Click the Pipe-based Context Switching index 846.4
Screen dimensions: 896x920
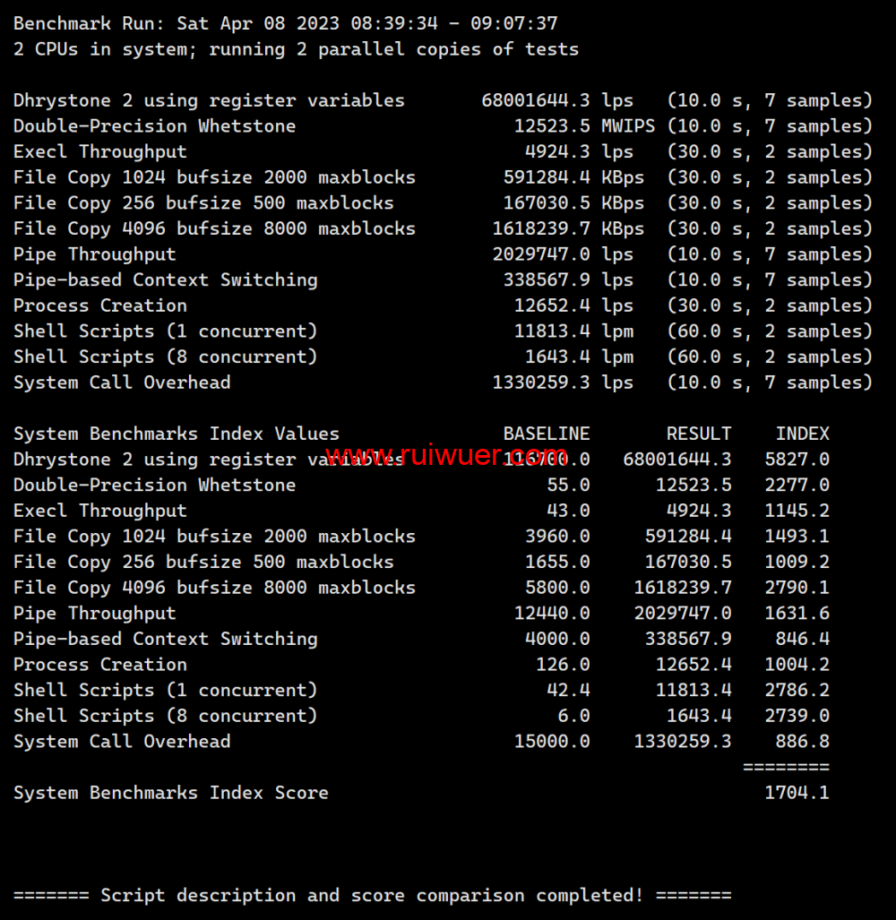click(802, 639)
